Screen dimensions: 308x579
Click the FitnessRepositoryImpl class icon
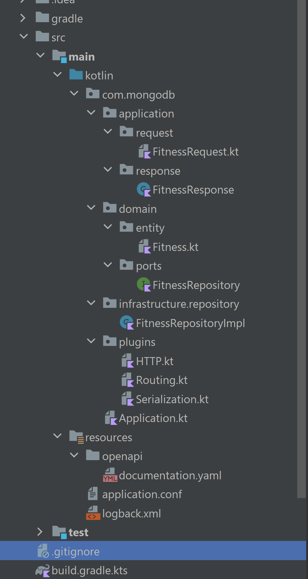coord(127,323)
